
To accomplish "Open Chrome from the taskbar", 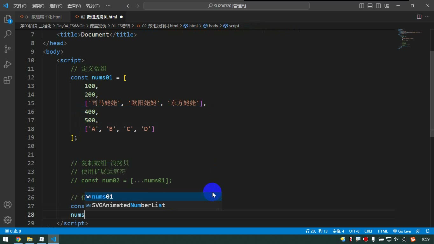I will (18, 239).
